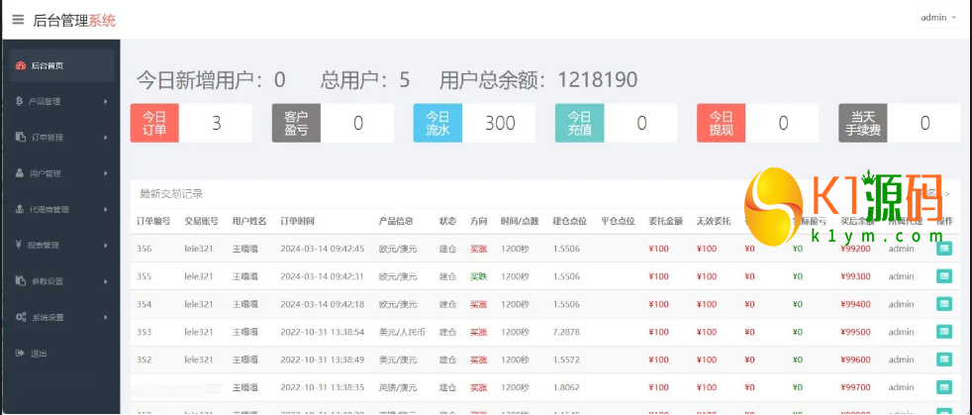Viewport: 972px width, 415px height.
Task: Select the 今日流水 stat card
Action: tap(474, 123)
